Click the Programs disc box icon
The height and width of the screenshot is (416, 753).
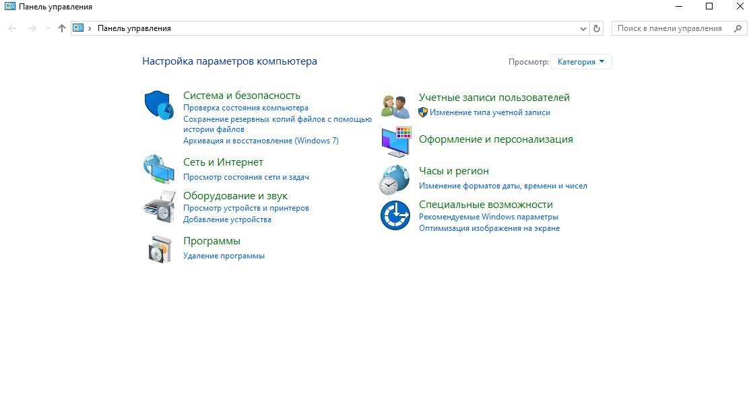[x=160, y=249]
